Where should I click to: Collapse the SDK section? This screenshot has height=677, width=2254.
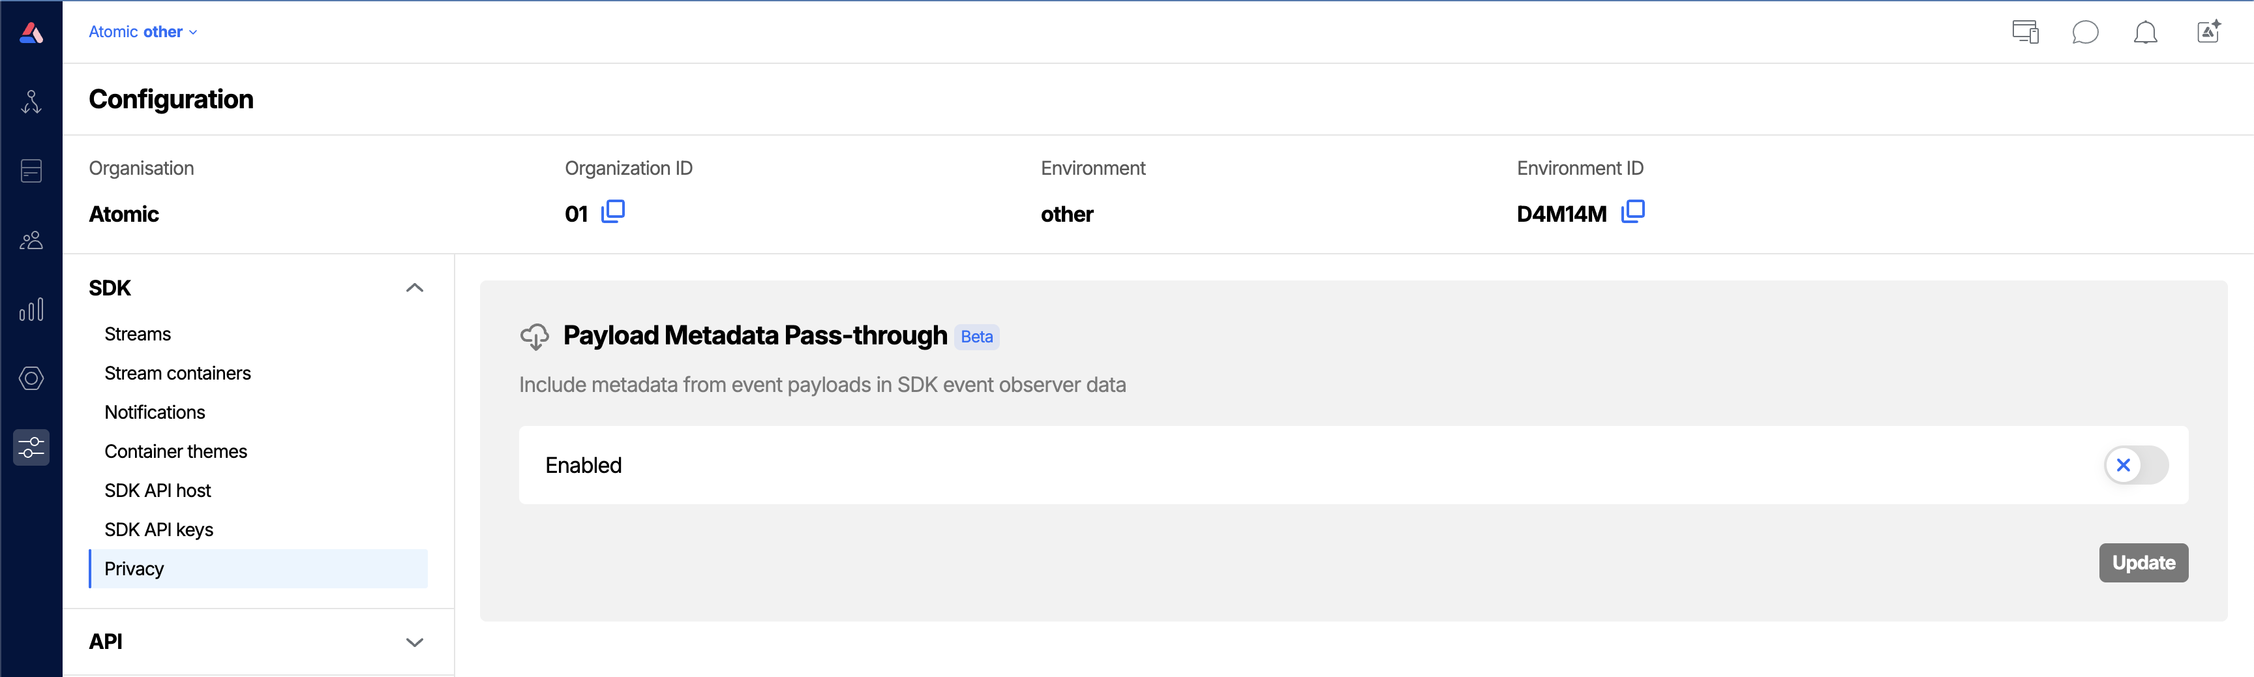(x=414, y=287)
